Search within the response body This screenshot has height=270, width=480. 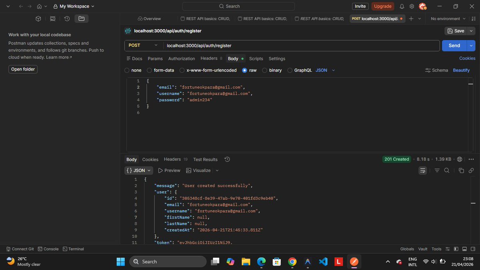446,170
